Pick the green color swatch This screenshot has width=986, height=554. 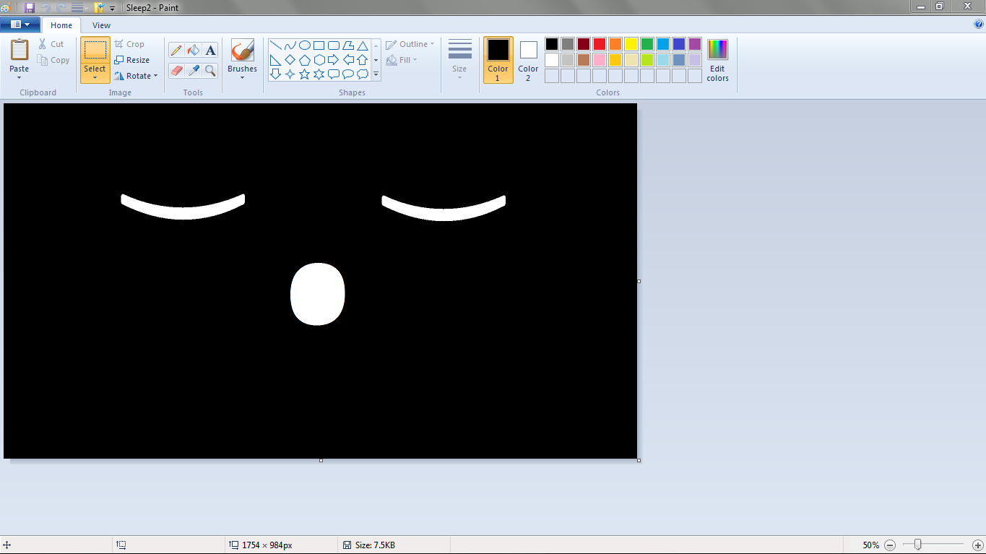coord(647,44)
